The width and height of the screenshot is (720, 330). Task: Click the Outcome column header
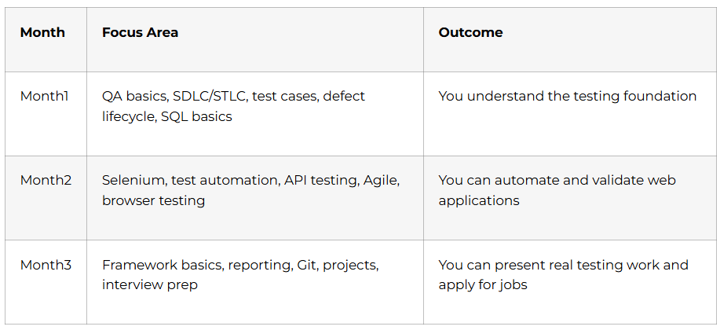point(470,32)
